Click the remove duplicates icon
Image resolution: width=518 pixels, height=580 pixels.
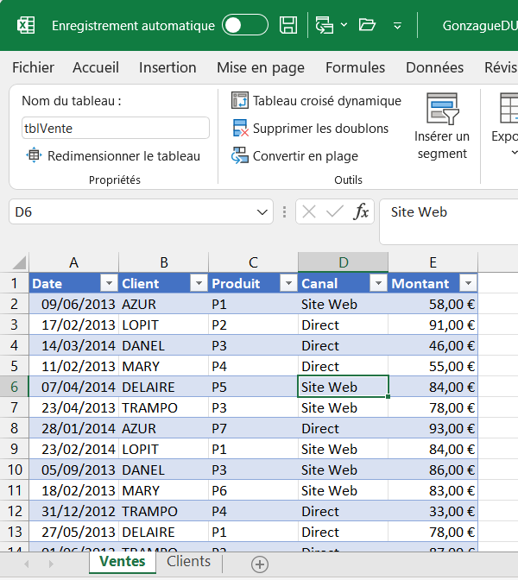[x=240, y=128]
